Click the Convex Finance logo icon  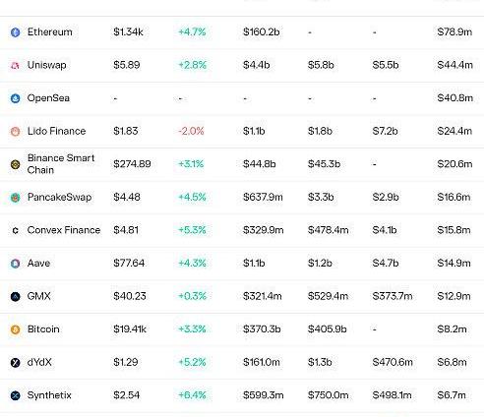tap(16, 230)
